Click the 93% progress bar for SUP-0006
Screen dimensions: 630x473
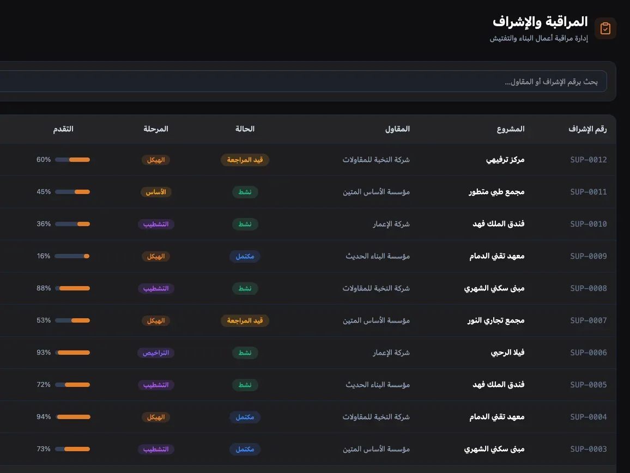point(72,353)
